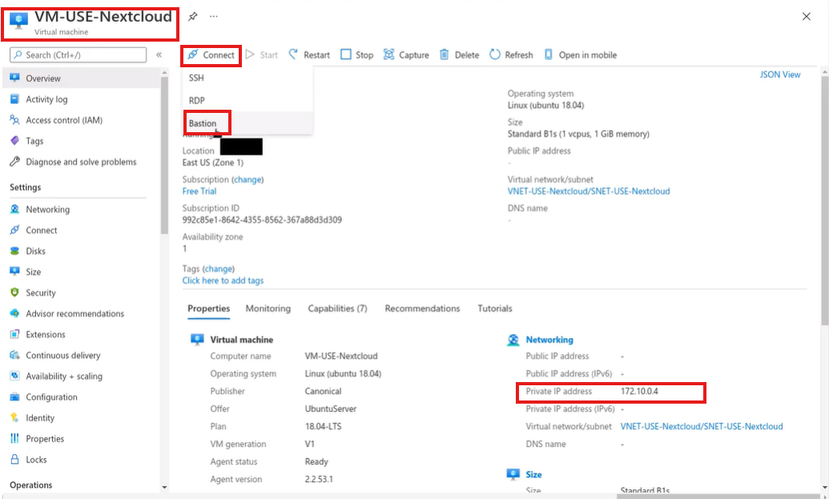Click the 'Click here to add tags' link

pyautogui.click(x=223, y=280)
